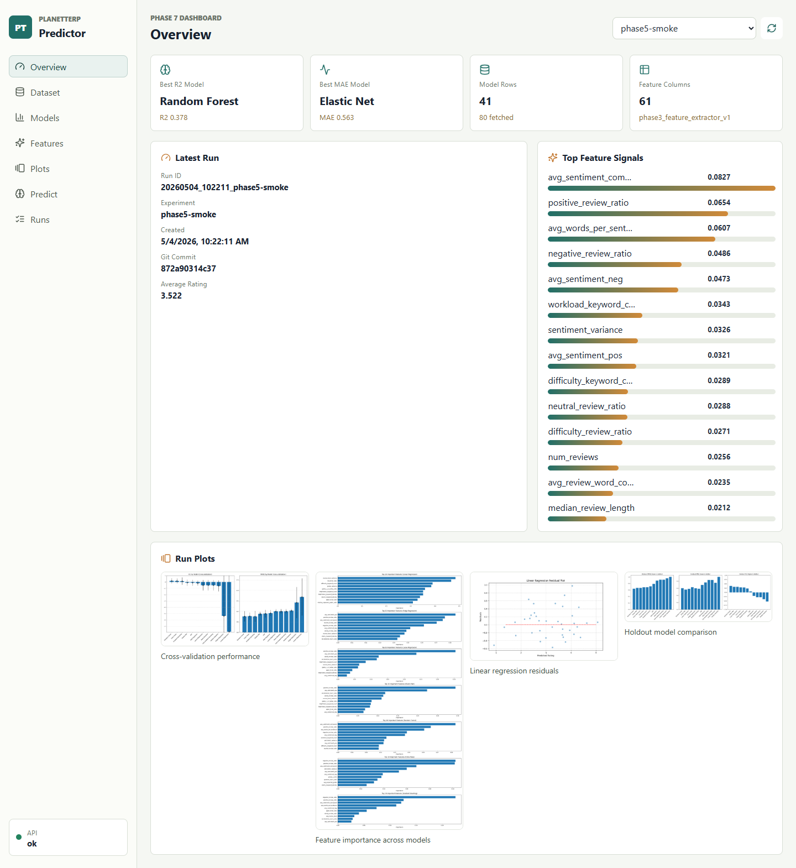796x868 pixels.
Task: Go to the Predict page
Action: [x=68, y=194]
